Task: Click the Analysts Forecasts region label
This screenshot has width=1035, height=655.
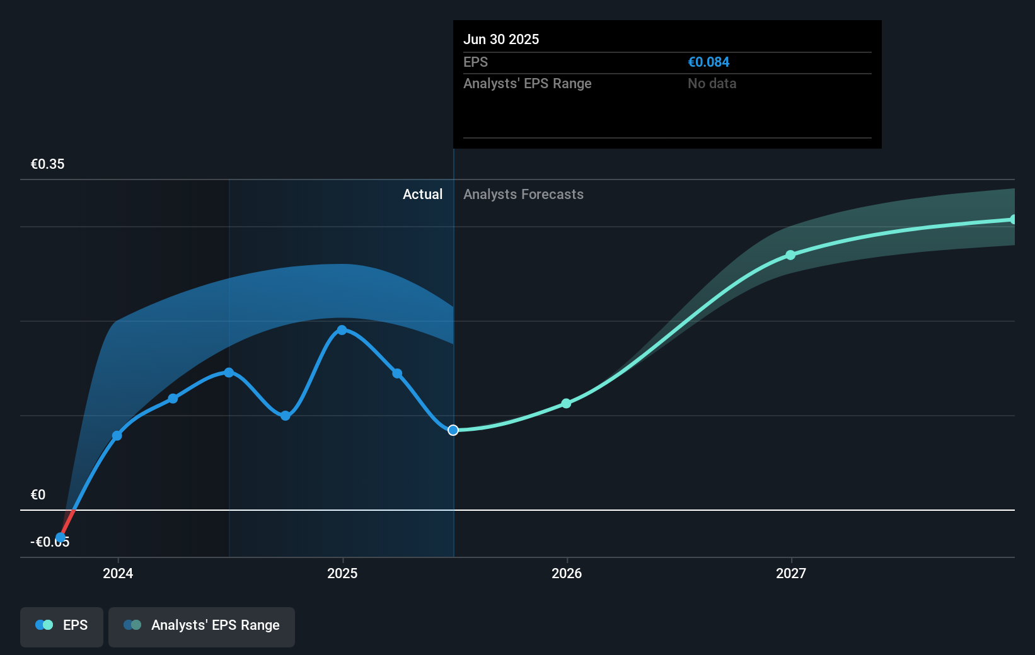Action: click(523, 194)
